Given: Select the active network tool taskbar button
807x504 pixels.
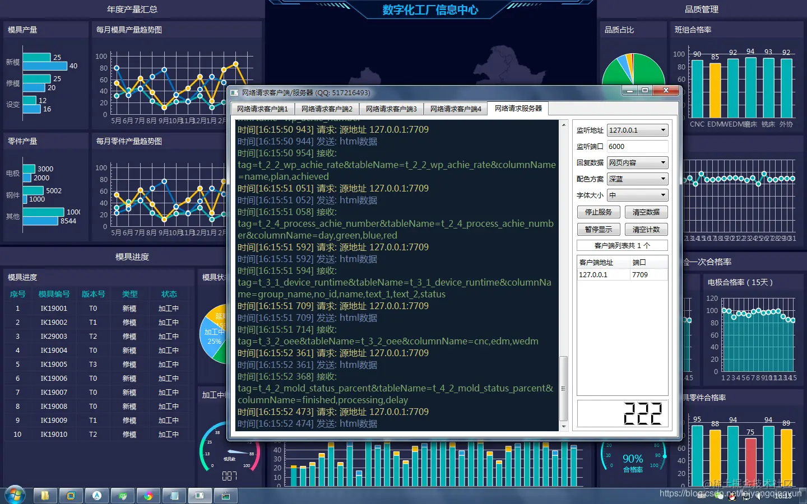Looking at the screenshot, I should click(200, 496).
